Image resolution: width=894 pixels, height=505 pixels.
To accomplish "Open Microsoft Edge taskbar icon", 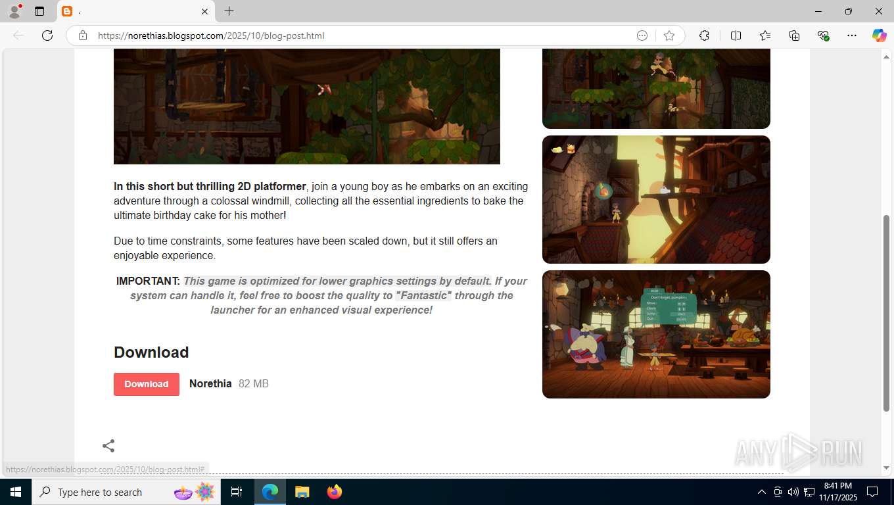I will 270,492.
